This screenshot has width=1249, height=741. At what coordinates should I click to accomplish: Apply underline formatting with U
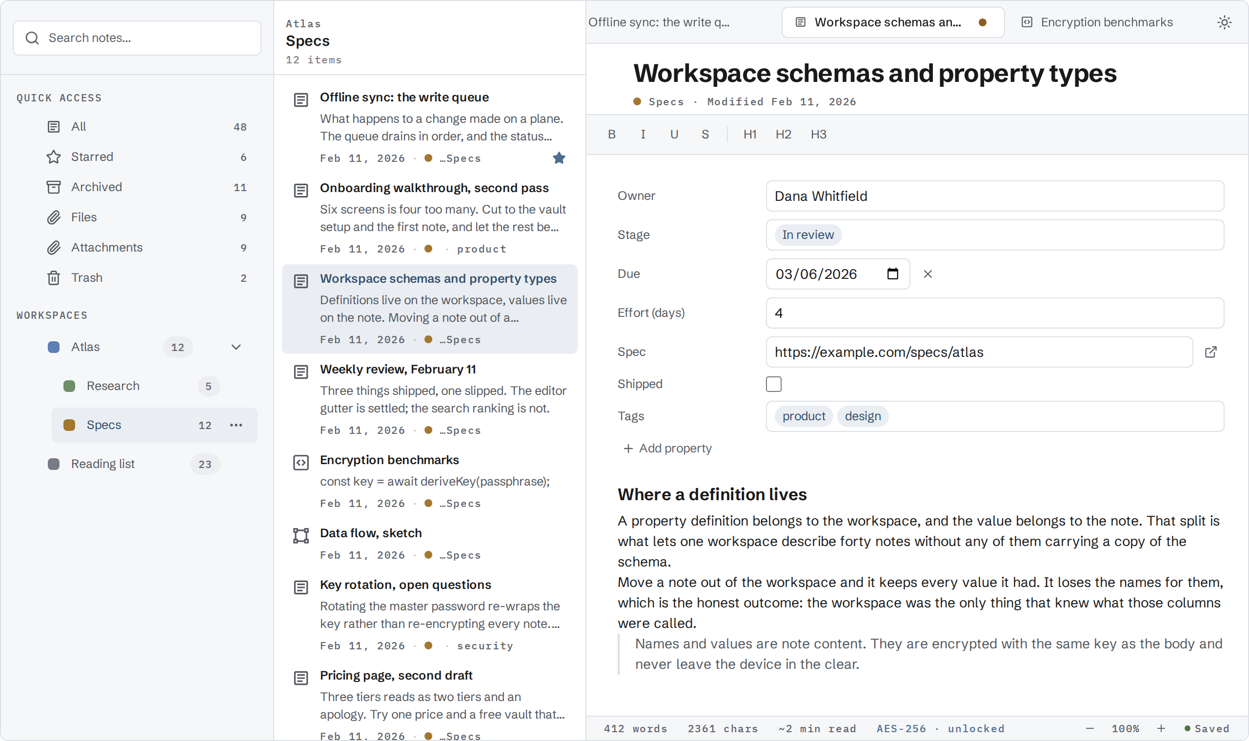point(674,135)
